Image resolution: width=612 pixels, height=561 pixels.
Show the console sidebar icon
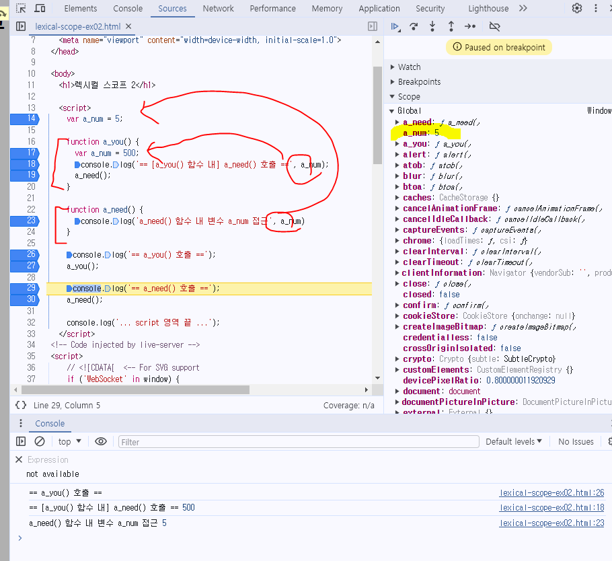point(21,441)
